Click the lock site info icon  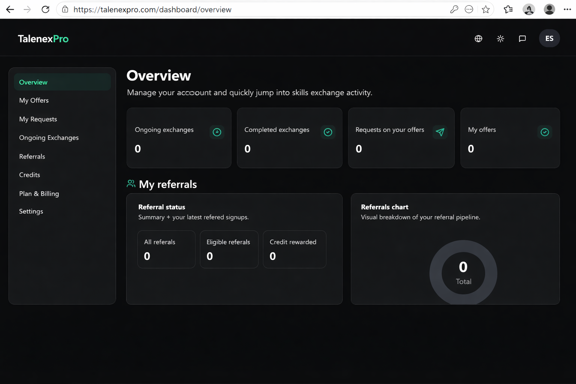(x=65, y=9)
